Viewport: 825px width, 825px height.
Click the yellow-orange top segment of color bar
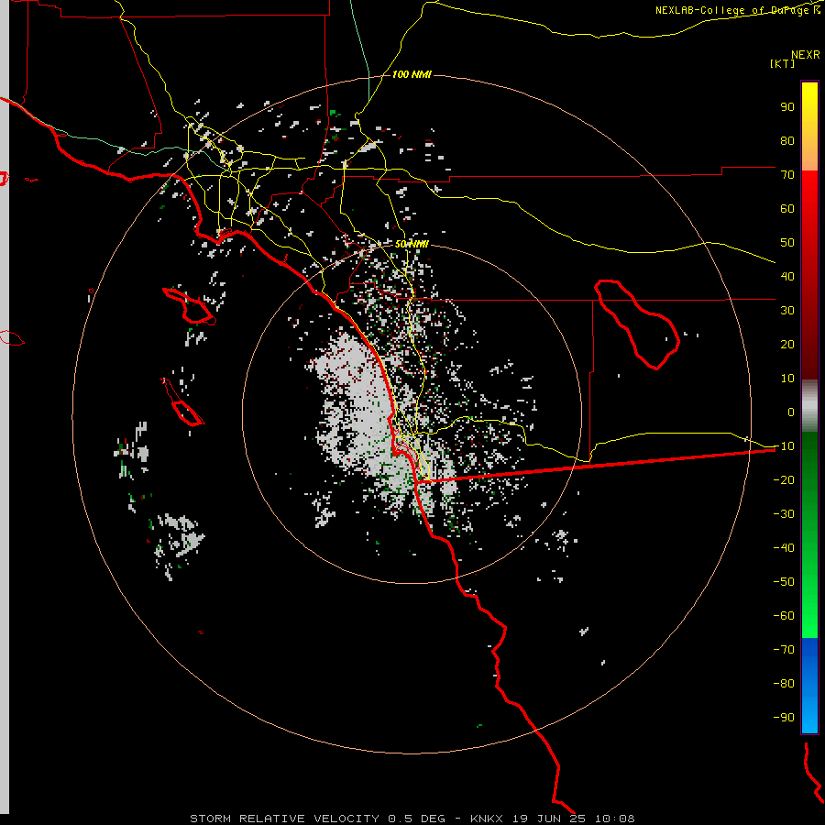(x=809, y=126)
